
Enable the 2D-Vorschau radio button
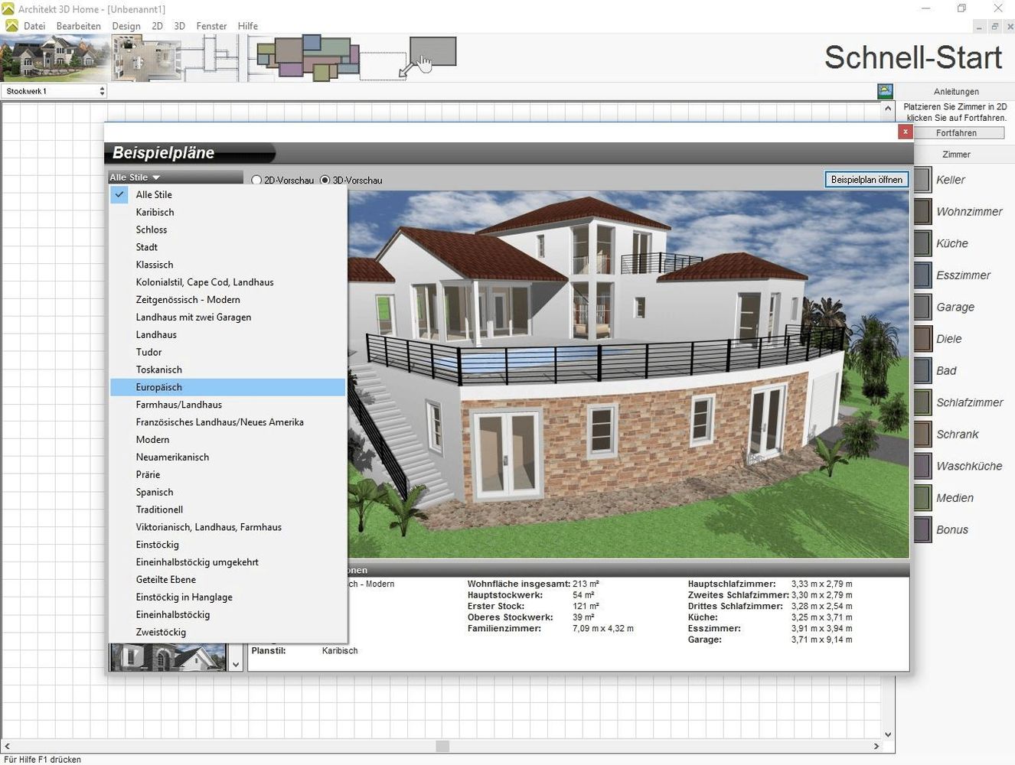click(256, 181)
